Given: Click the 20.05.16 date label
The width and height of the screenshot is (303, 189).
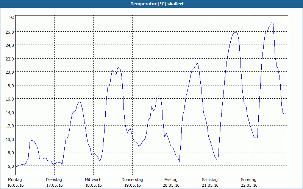Looking at the screenshot, I should click(171, 185).
